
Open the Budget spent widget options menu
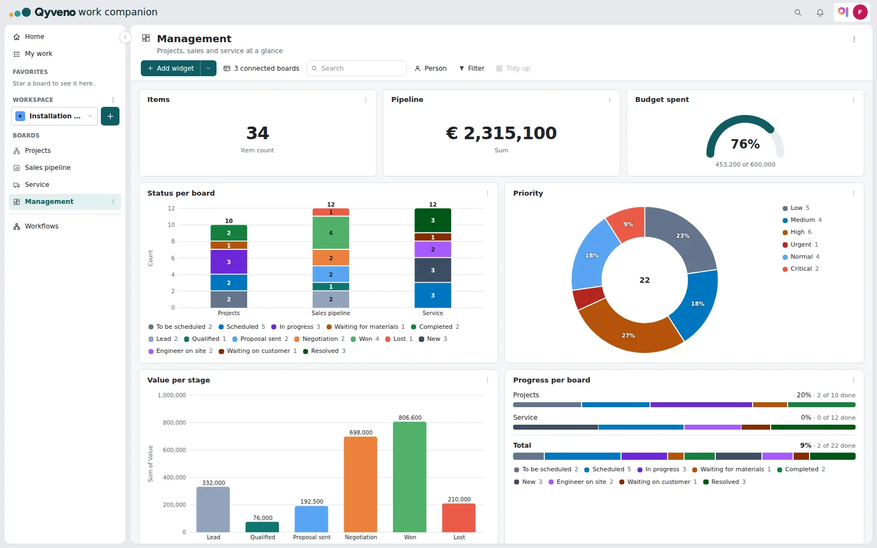(x=853, y=100)
